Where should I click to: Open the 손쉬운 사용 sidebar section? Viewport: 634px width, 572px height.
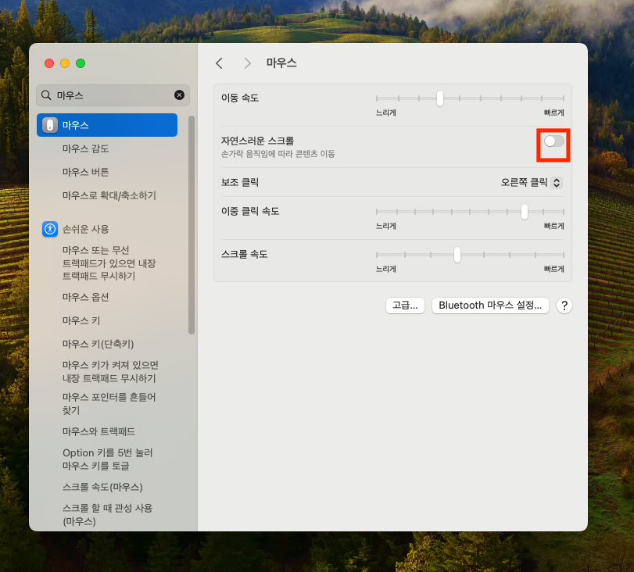pos(86,229)
